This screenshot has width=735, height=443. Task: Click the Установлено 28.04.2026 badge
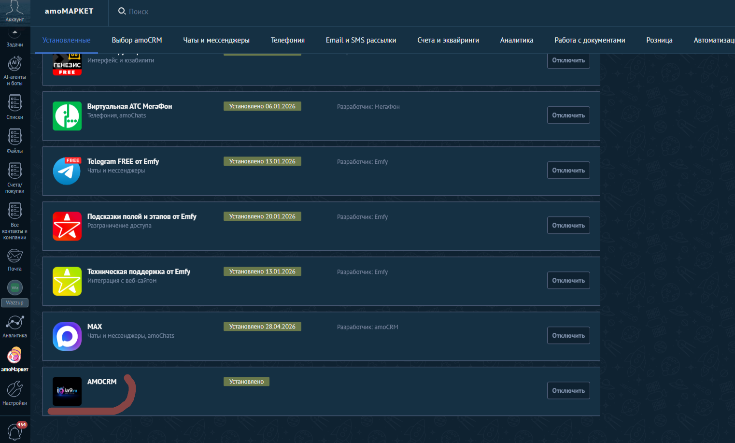pos(262,327)
